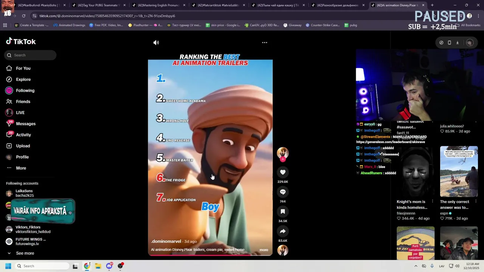The image size is (484, 272).
Task: Open the LIVE section
Action: [20, 113]
